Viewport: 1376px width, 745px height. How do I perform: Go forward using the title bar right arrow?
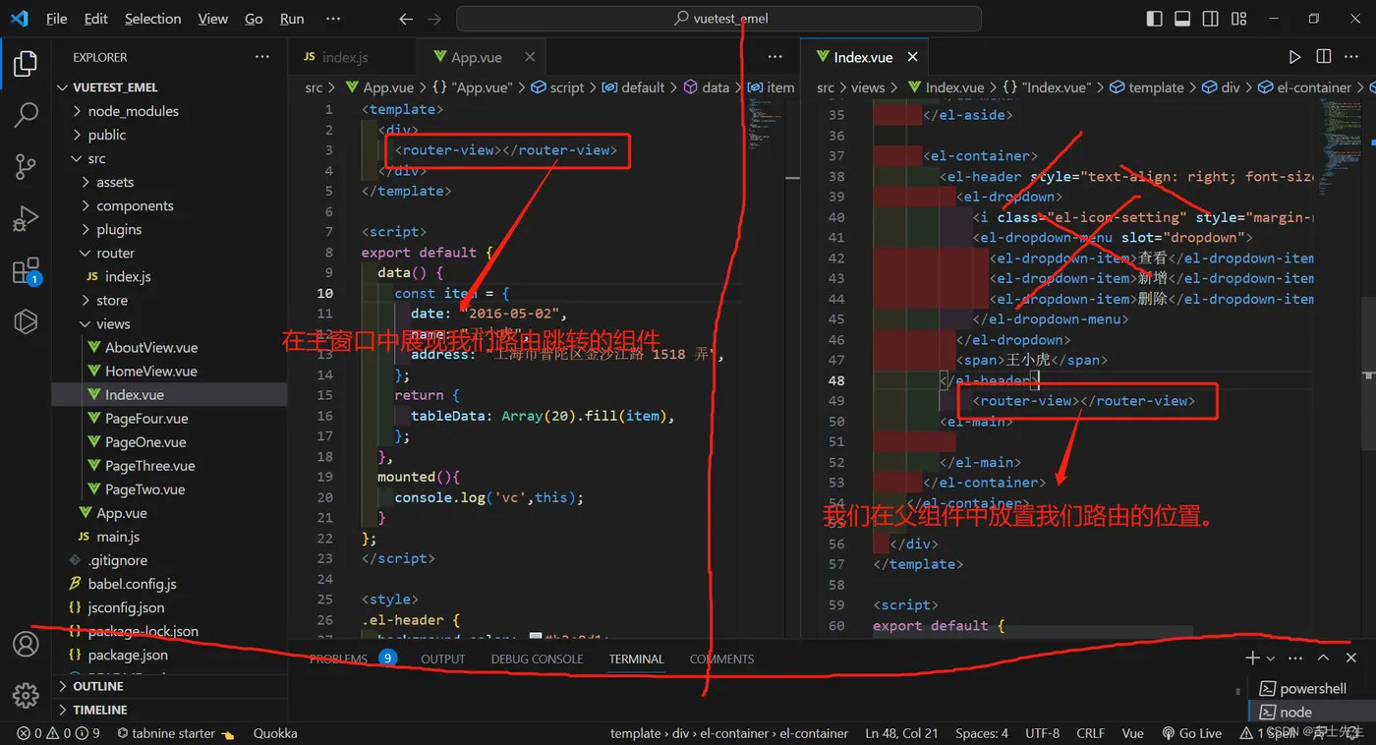coord(434,19)
